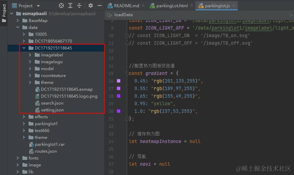The height and width of the screenshot is (175, 294).
Task: Click line number 19 in the gutter
Action: pyautogui.click(x=111, y=103)
